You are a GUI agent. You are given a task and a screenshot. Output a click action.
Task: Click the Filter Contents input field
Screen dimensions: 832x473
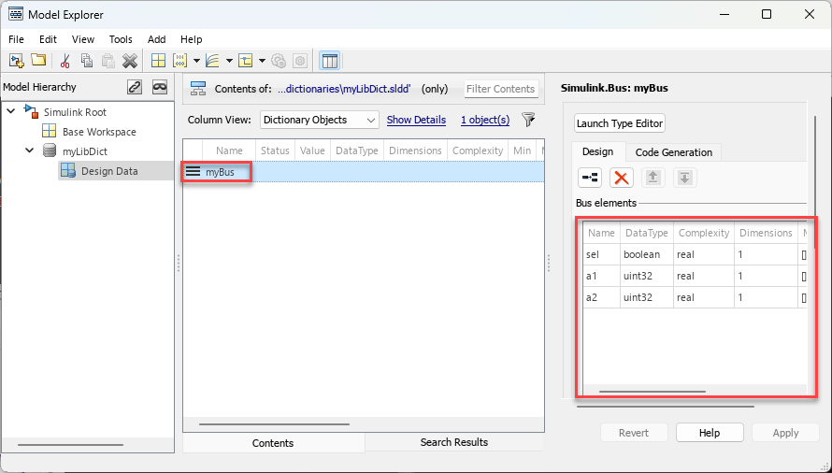coord(501,89)
